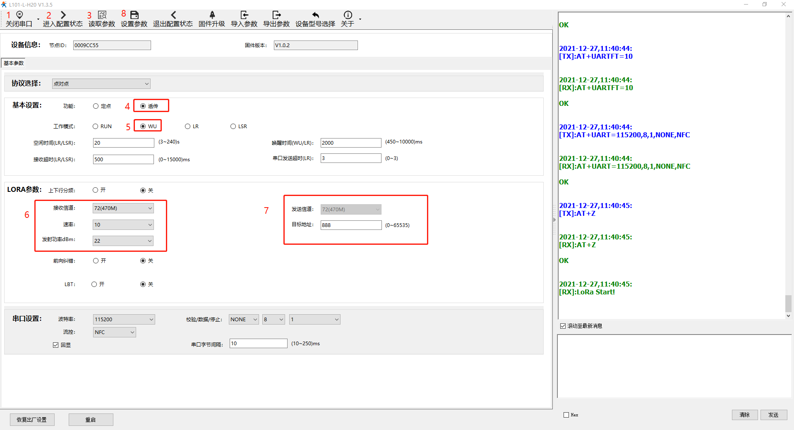Open the 接收信道 receive channel dropdown

pos(123,208)
